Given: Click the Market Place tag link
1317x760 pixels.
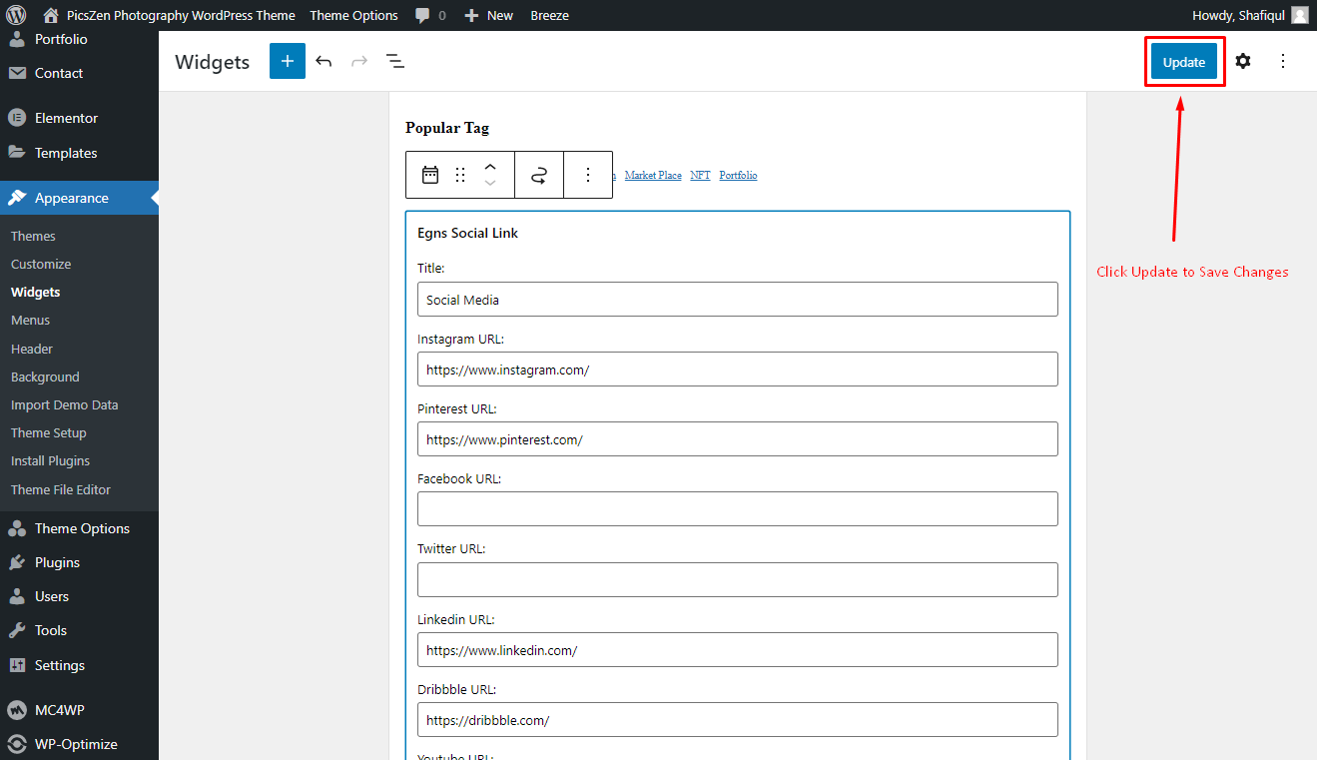Looking at the screenshot, I should click(653, 175).
